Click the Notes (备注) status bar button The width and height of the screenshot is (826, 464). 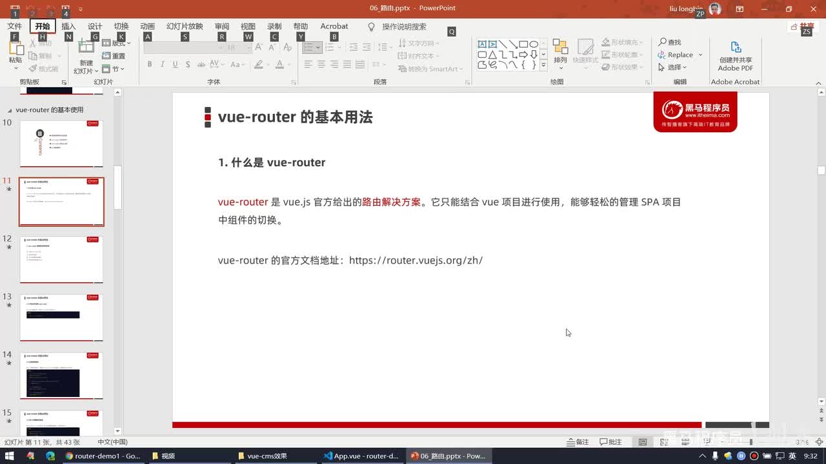click(x=578, y=442)
